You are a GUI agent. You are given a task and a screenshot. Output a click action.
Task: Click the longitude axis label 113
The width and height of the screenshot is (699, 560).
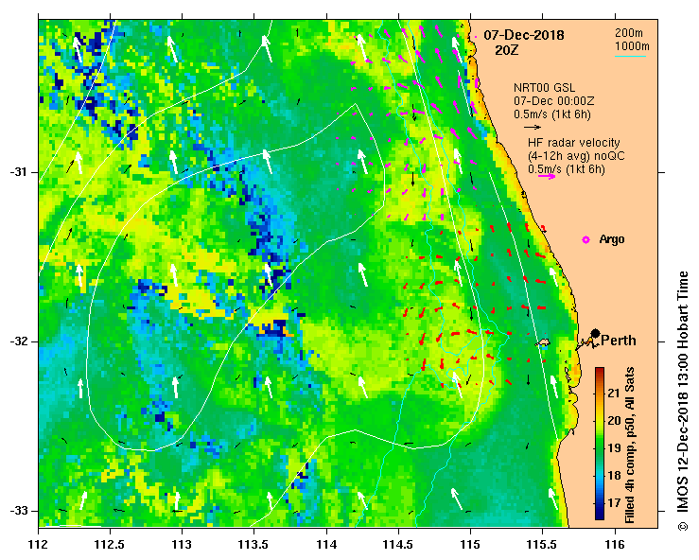(x=183, y=545)
